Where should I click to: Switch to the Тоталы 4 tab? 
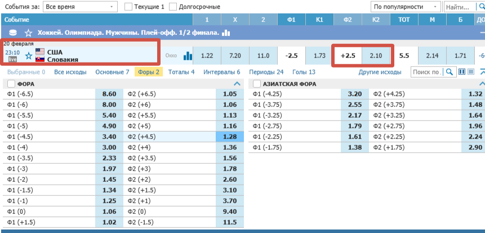[x=181, y=72]
